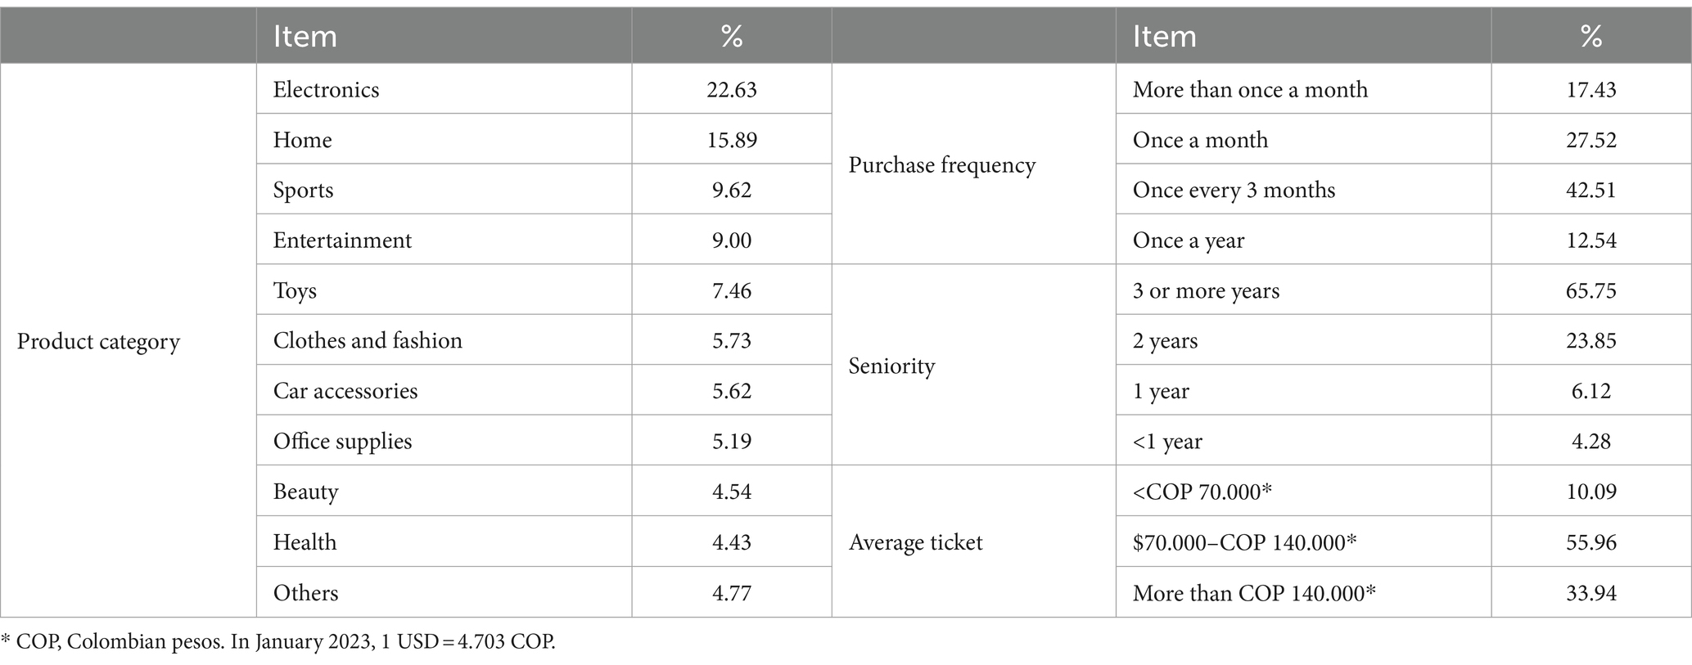
Task: Click the 42.51 percentage value
Action: (x=1590, y=189)
